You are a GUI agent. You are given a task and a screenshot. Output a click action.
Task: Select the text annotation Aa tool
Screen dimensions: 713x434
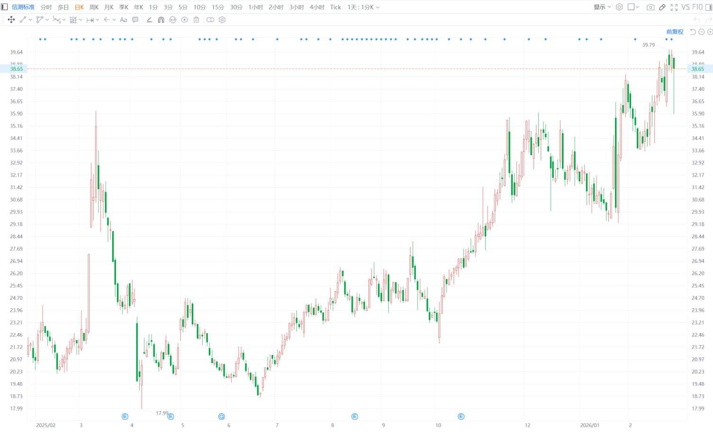coord(124,20)
